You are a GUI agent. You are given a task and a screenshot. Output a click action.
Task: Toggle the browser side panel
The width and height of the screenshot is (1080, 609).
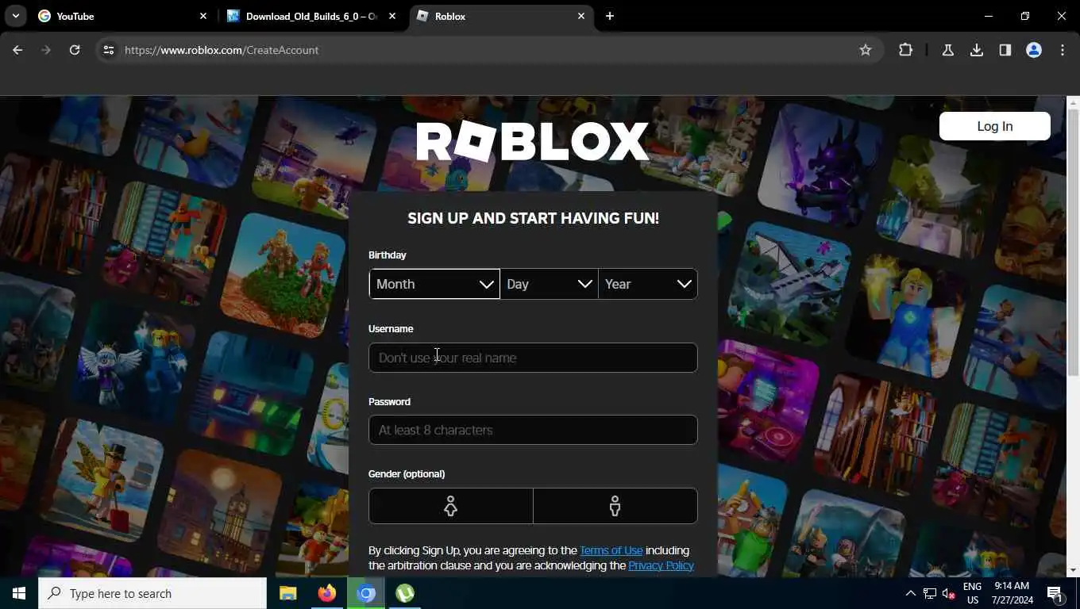(x=1005, y=50)
